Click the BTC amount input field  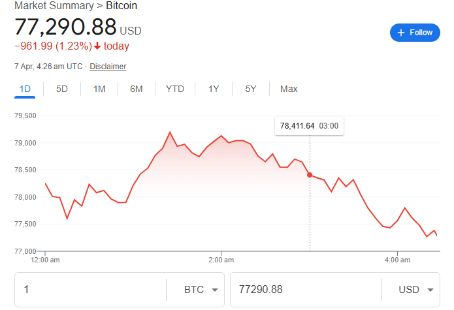click(91, 289)
